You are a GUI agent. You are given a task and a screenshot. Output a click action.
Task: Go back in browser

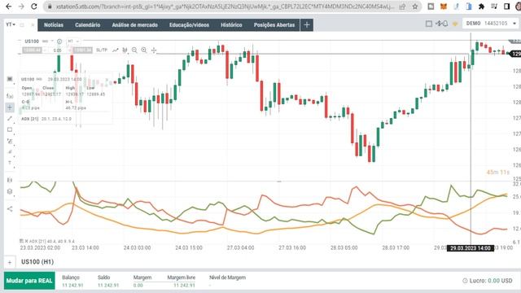tap(9, 7)
